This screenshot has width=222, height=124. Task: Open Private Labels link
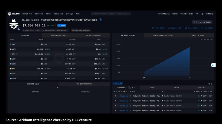[187, 14]
